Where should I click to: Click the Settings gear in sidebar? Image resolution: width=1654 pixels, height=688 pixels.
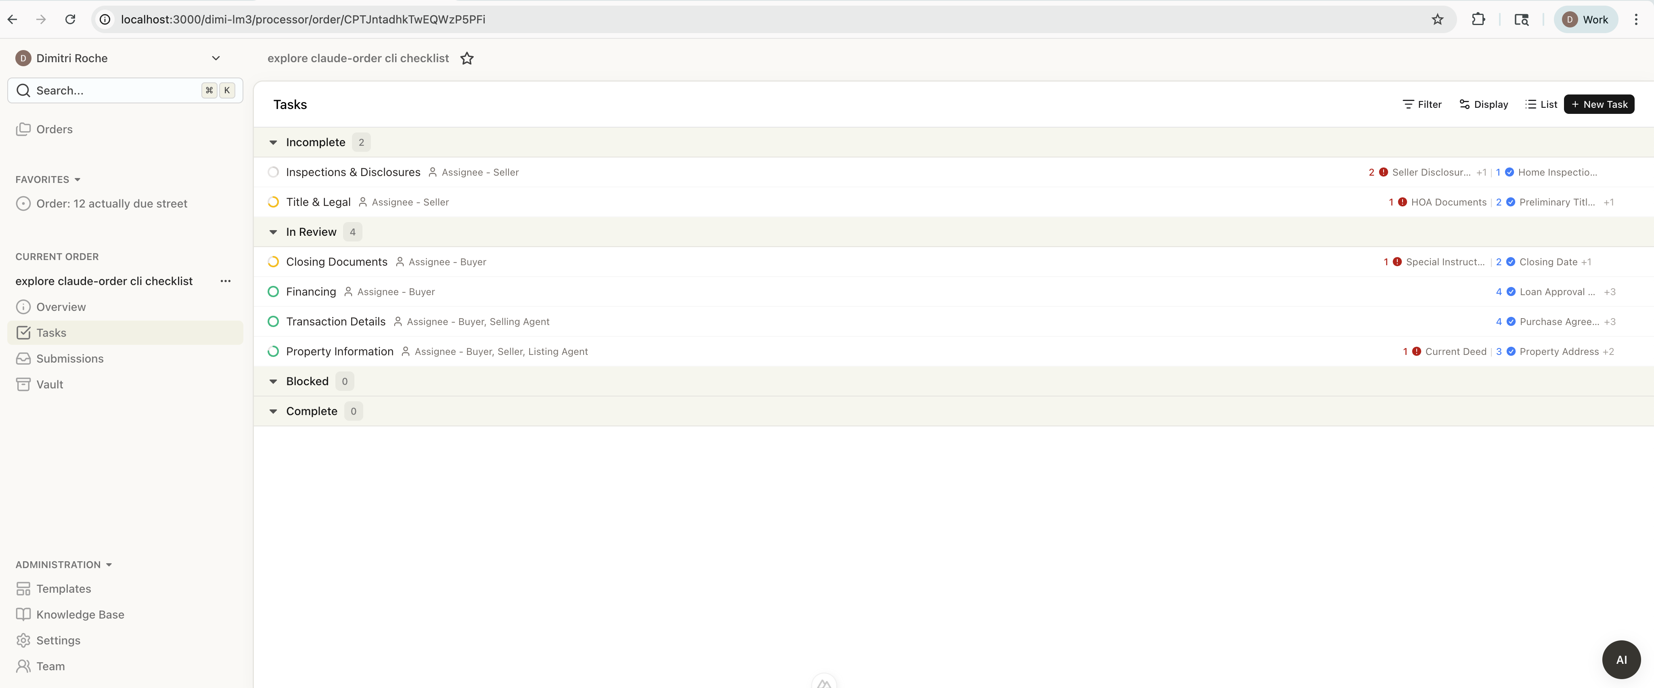23,640
